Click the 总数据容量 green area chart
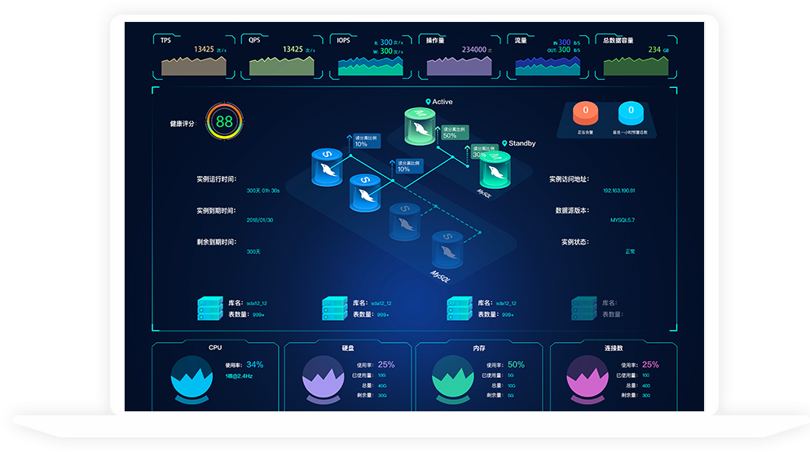This screenshot has height=452, width=810. pos(636,66)
